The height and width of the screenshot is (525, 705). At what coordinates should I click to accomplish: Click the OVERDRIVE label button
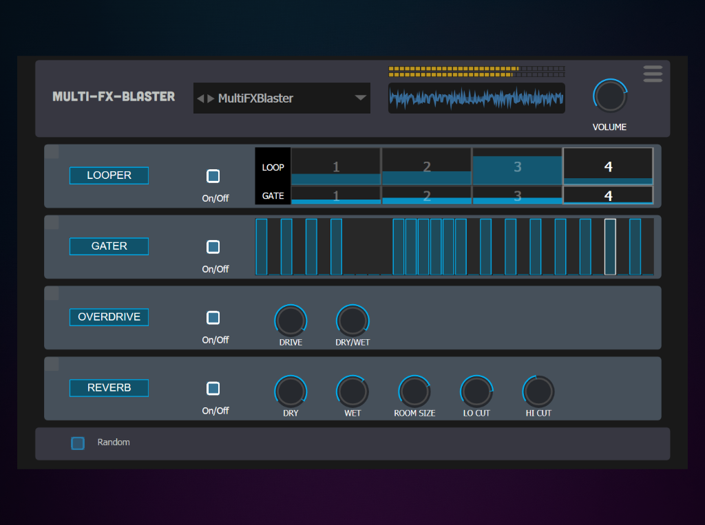click(109, 317)
